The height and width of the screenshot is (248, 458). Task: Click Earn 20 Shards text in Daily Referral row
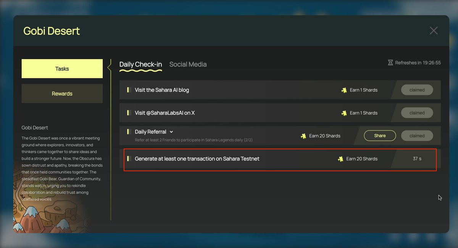pos(325,136)
